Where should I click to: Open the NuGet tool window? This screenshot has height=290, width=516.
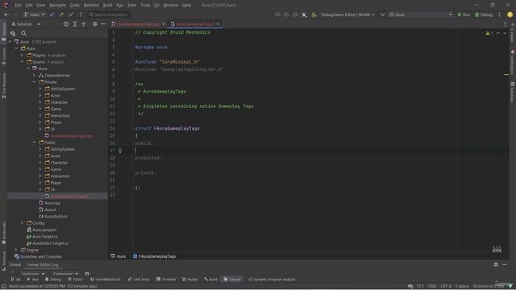click(189, 280)
